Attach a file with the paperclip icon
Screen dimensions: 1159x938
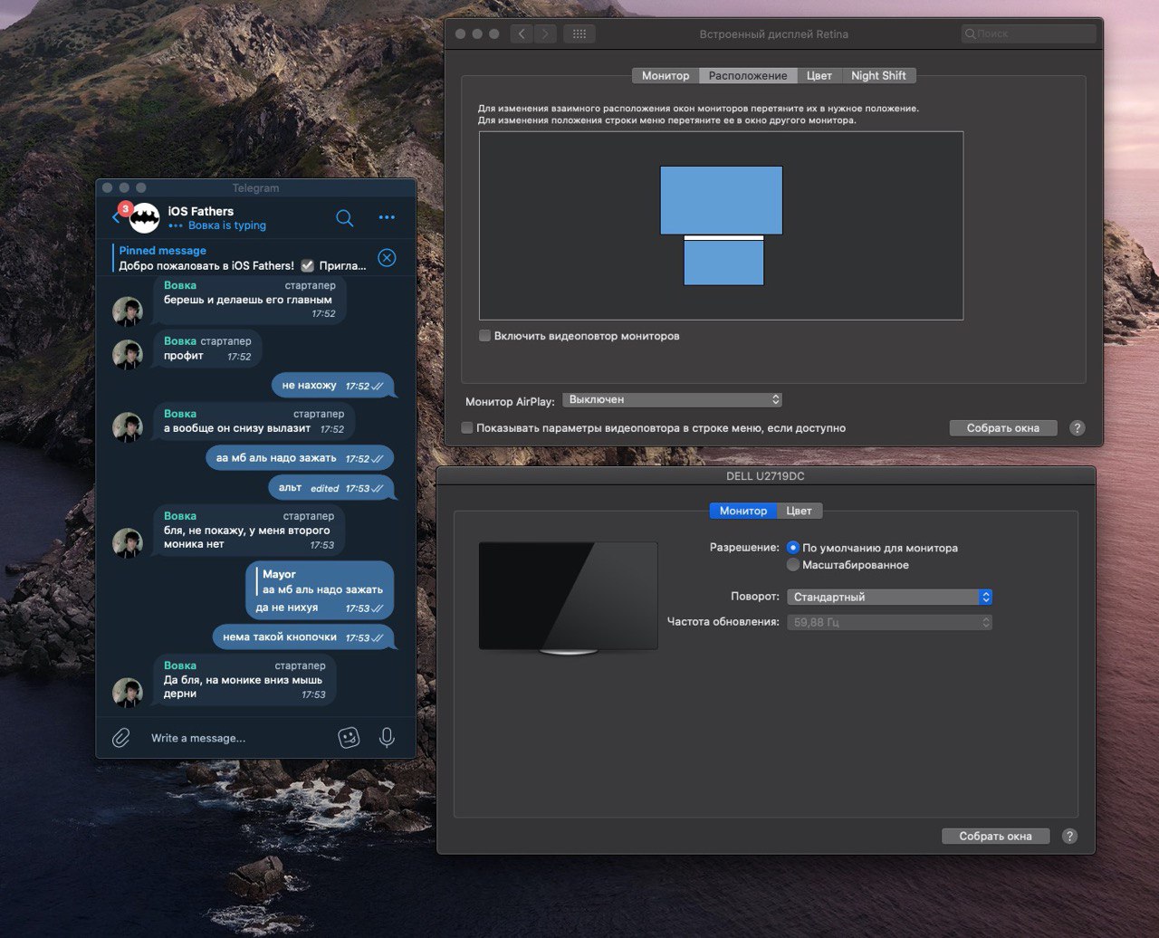120,738
